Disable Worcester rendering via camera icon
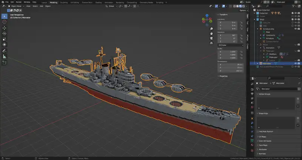 (299, 63)
